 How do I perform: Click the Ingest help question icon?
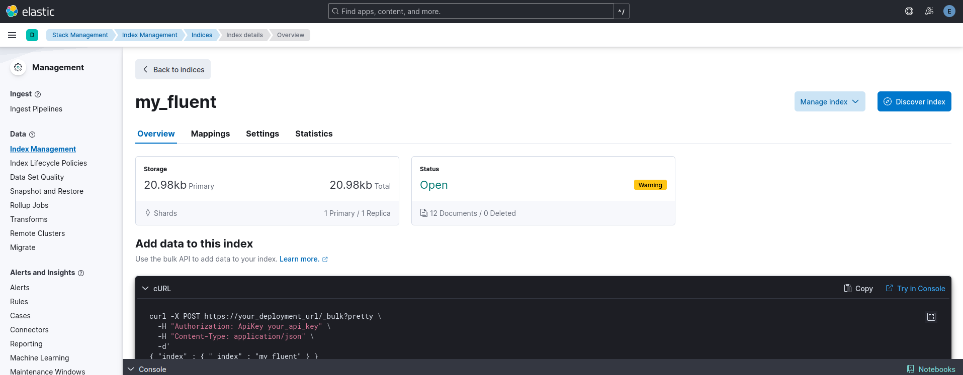tap(38, 94)
